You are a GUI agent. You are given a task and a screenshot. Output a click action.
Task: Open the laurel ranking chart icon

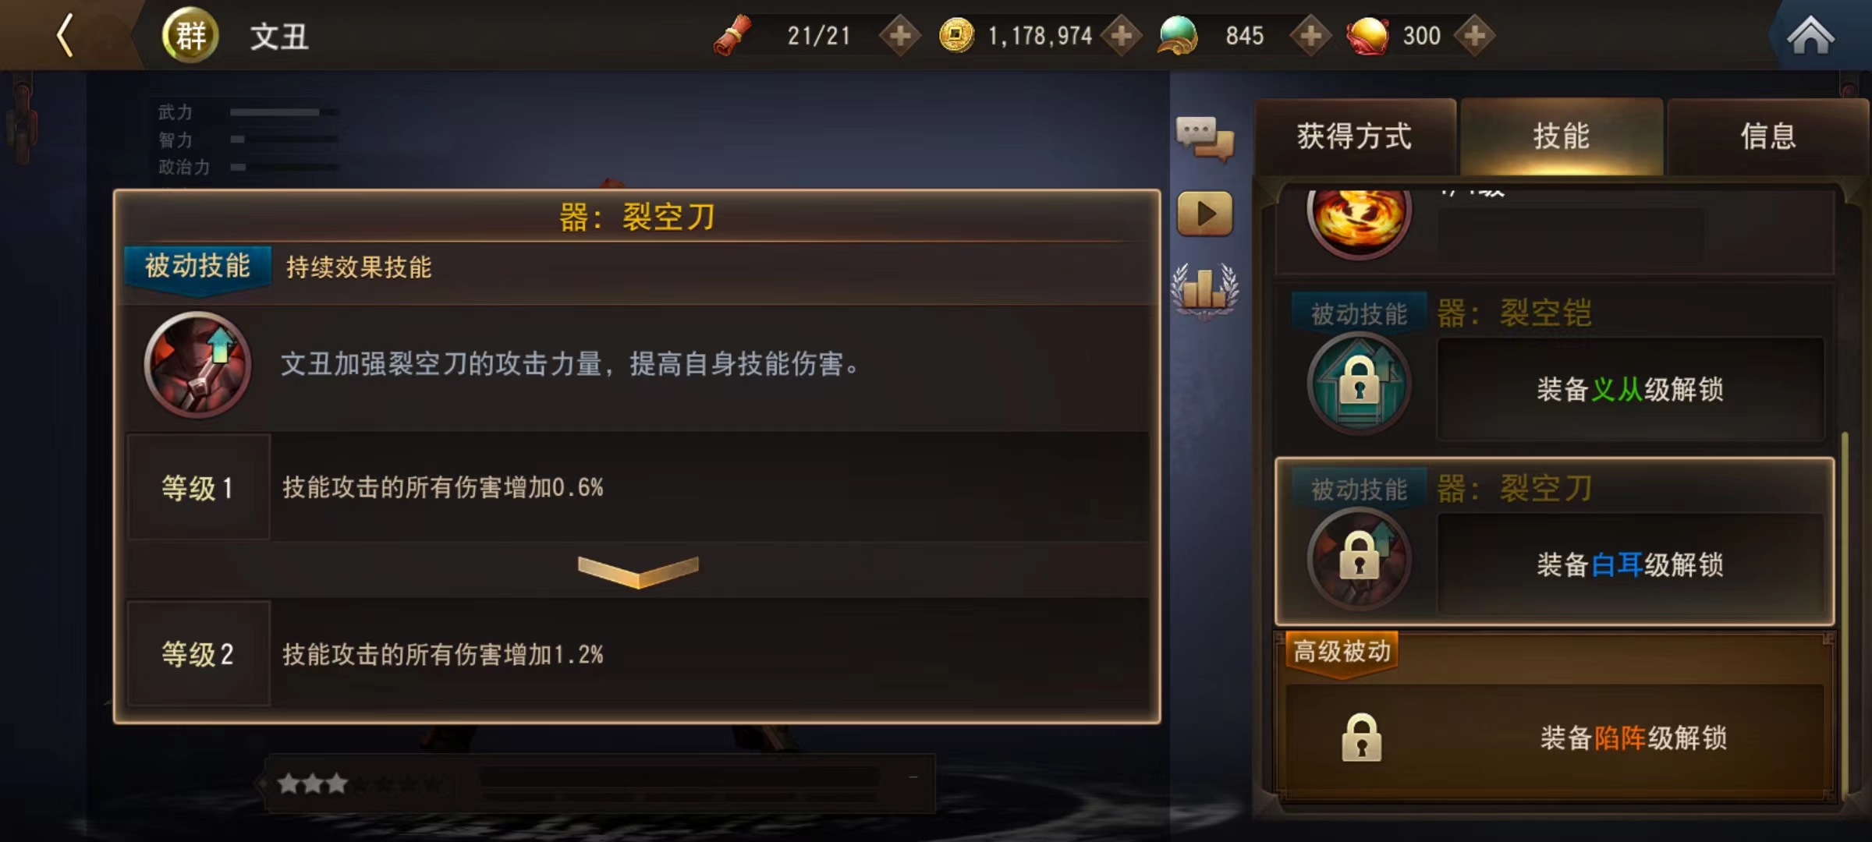coord(1204,290)
